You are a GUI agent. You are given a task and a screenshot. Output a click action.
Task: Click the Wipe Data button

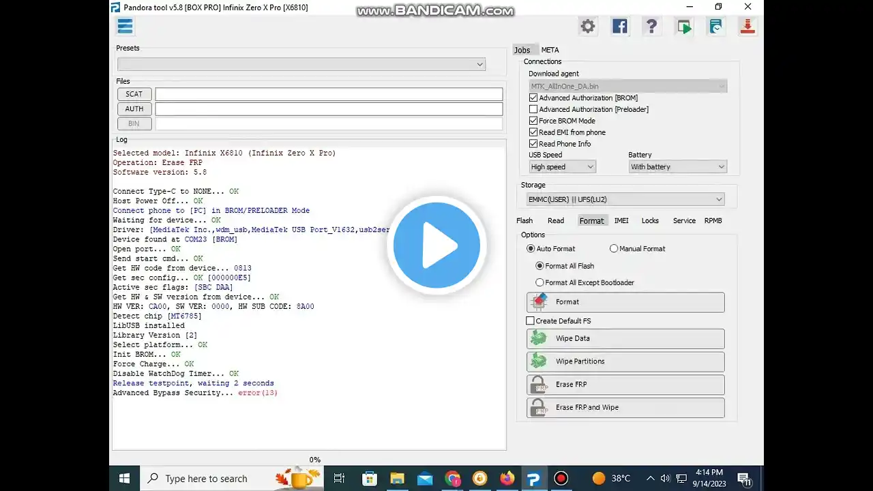[x=625, y=338]
